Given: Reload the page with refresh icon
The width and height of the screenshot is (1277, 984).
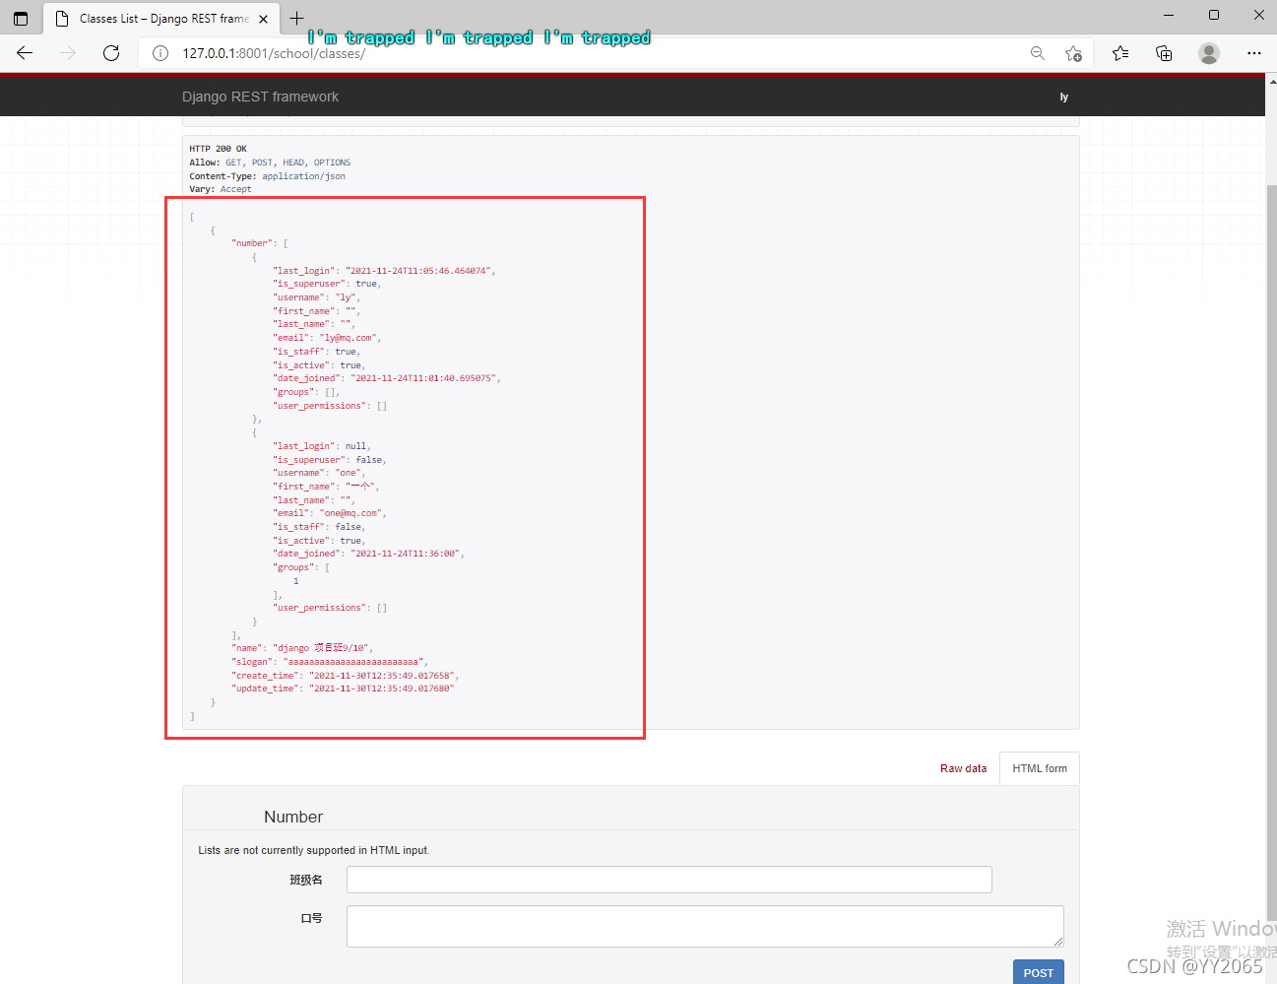Looking at the screenshot, I should [111, 53].
